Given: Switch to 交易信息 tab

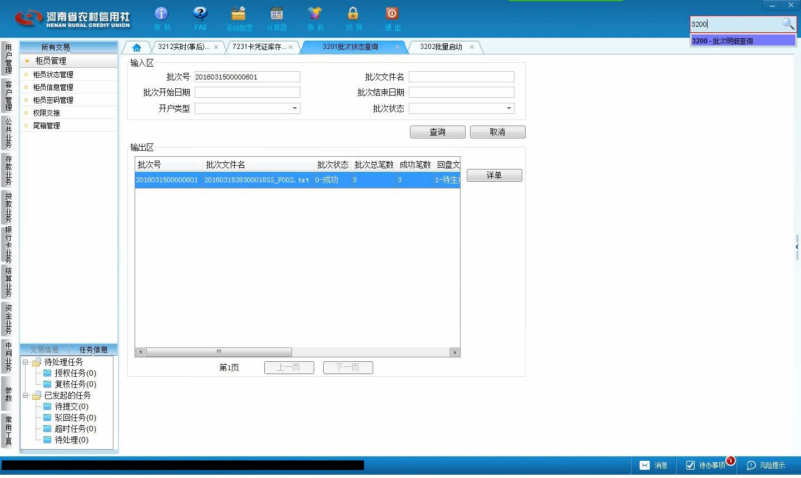Looking at the screenshot, I should coord(44,350).
